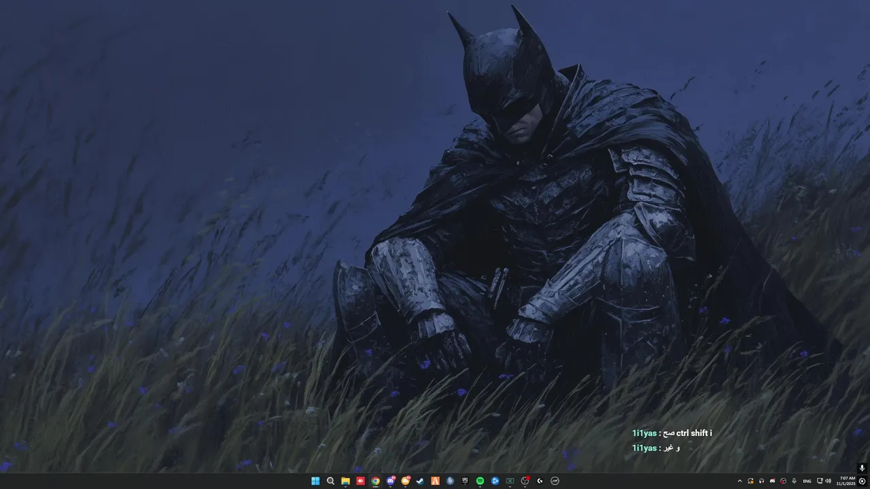Click the microphone in-use tray icon
The height and width of the screenshot is (489, 870).
click(x=794, y=481)
